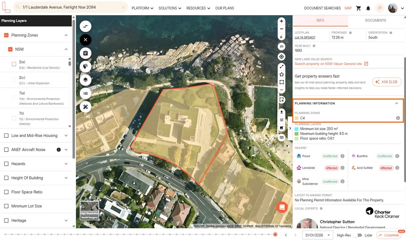Open user profile avatar
Image resolution: width=406 pixels, height=240 pixels.
[x=393, y=8]
